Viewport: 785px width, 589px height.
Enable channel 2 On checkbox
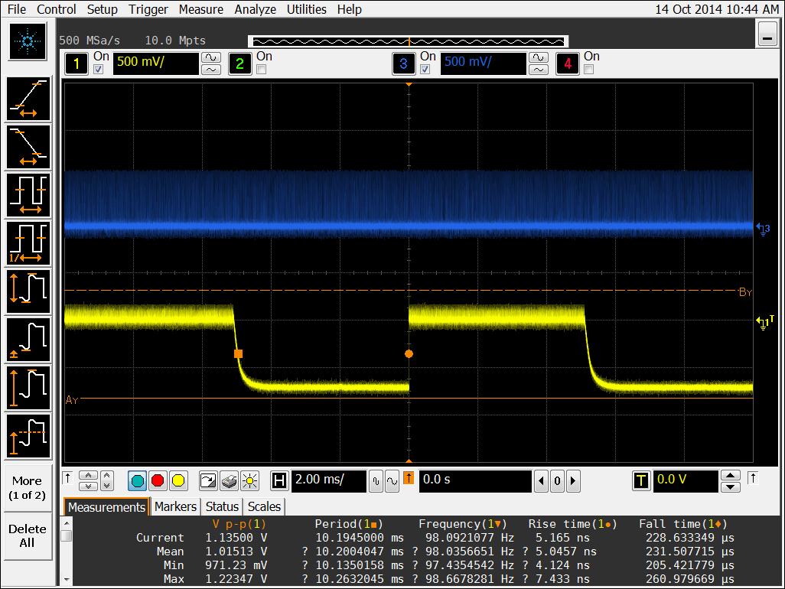pos(261,70)
